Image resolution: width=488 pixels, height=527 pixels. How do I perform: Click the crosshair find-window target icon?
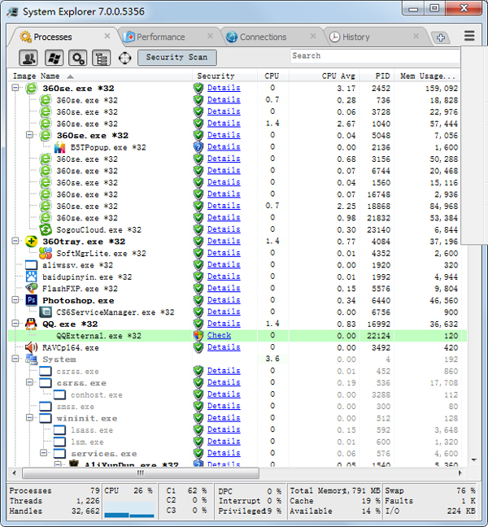124,58
